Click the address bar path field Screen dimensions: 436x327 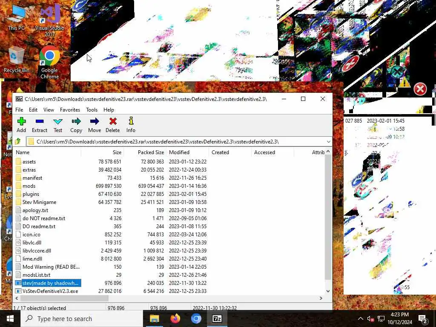(179, 141)
